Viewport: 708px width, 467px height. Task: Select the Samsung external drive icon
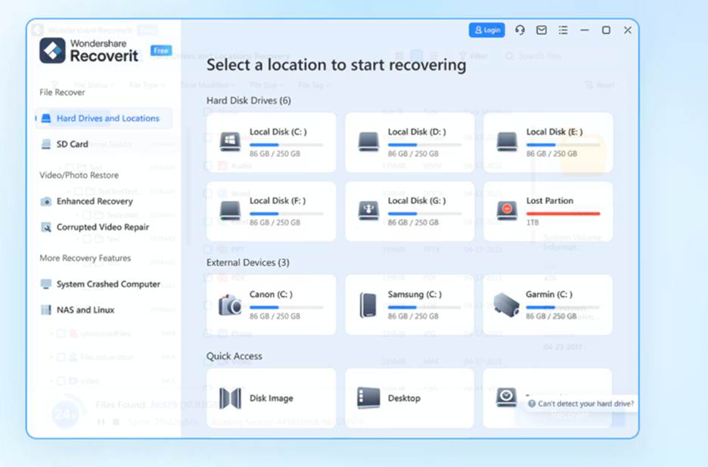368,305
